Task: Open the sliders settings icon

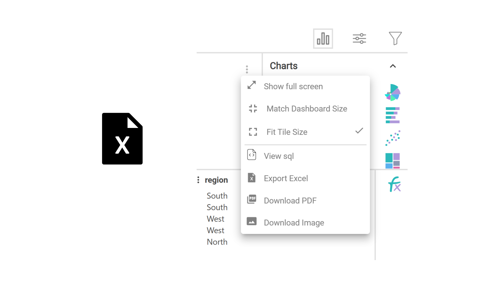Action: [359, 39]
